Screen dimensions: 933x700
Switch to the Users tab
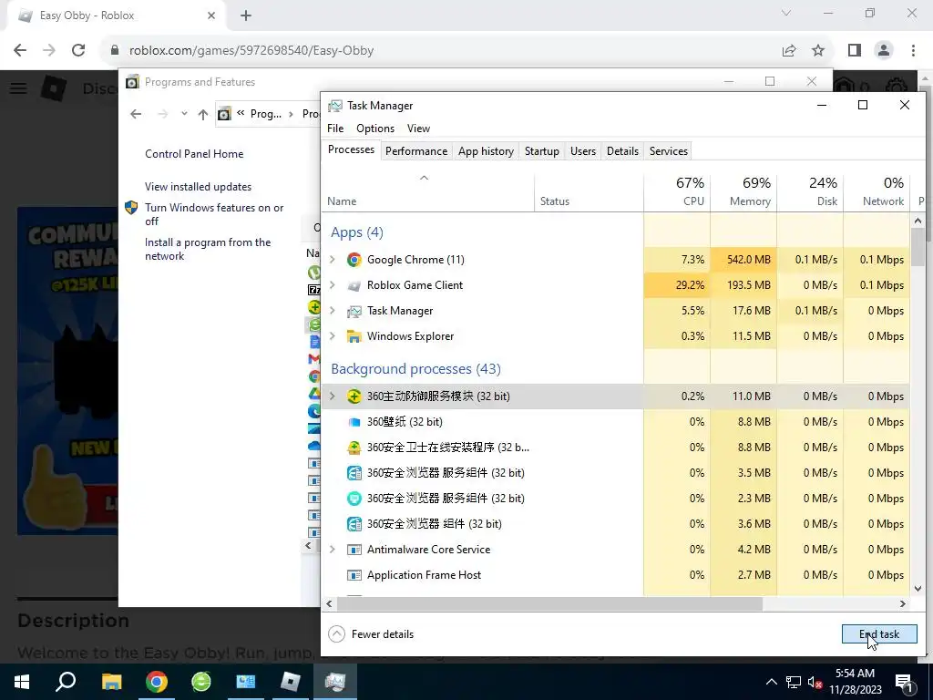click(x=582, y=151)
